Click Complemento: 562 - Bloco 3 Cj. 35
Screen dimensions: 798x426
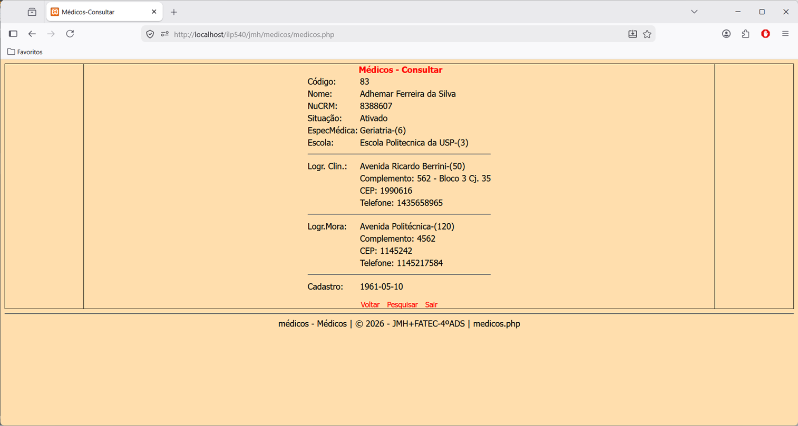click(x=425, y=179)
